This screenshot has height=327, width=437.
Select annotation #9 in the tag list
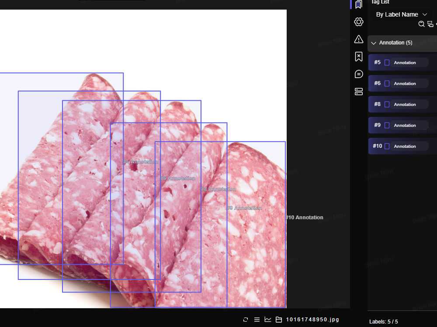pyautogui.click(x=402, y=125)
